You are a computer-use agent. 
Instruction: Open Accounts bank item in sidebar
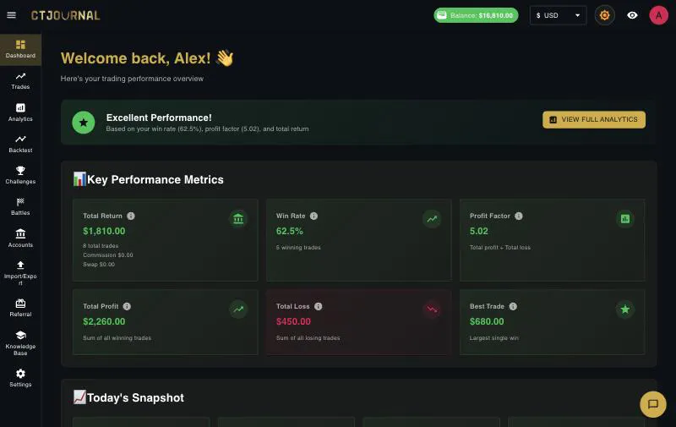tap(20, 238)
